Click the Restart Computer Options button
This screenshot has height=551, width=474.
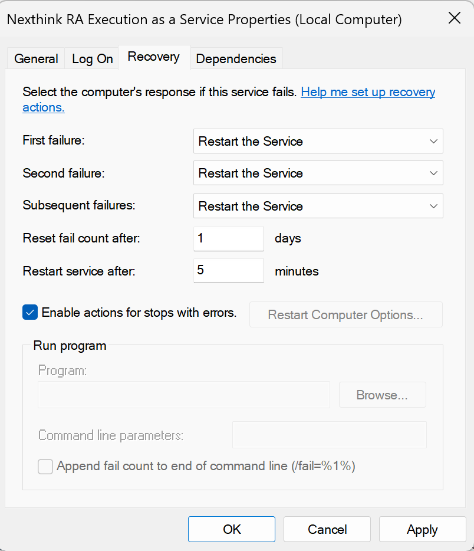(x=345, y=315)
